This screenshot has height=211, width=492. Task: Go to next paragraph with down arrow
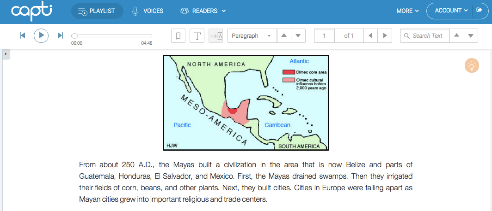click(298, 35)
